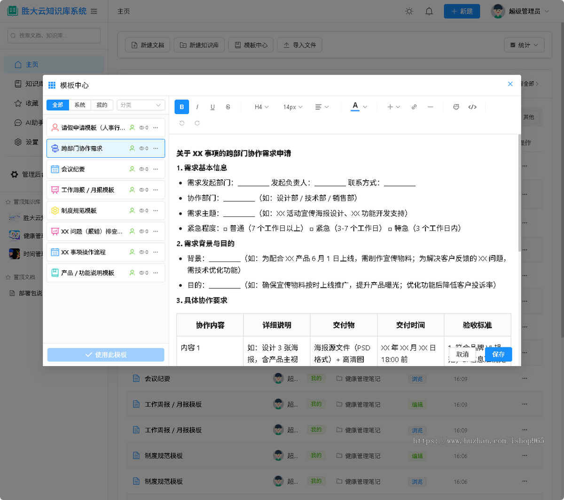Open source code view icon
564x500 pixels.
(472, 107)
